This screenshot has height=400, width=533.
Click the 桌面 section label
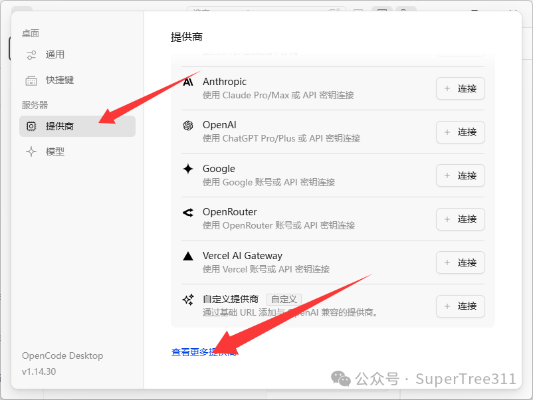[x=31, y=33]
